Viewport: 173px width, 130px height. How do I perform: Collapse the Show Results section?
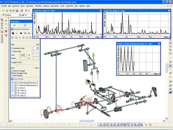[12, 79]
